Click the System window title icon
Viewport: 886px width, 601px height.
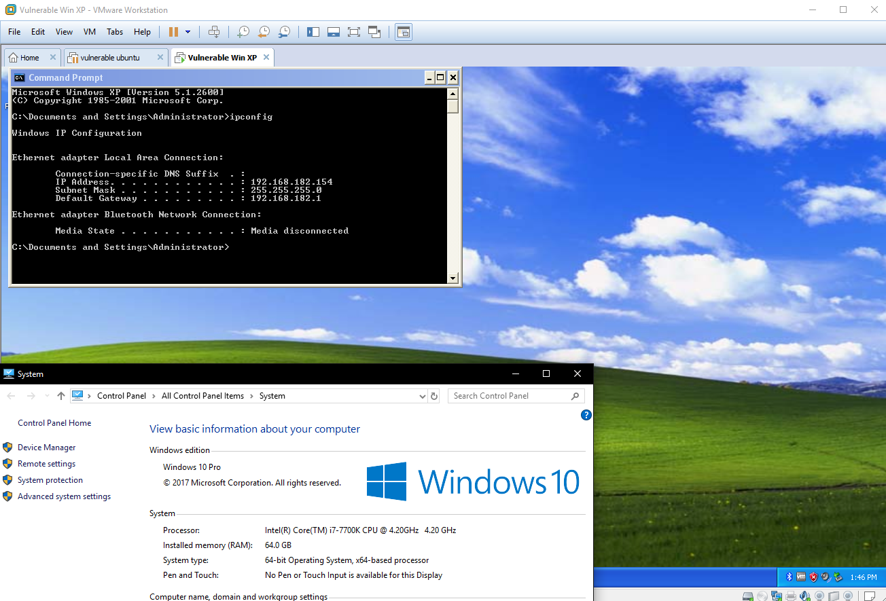tap(9, 374)
